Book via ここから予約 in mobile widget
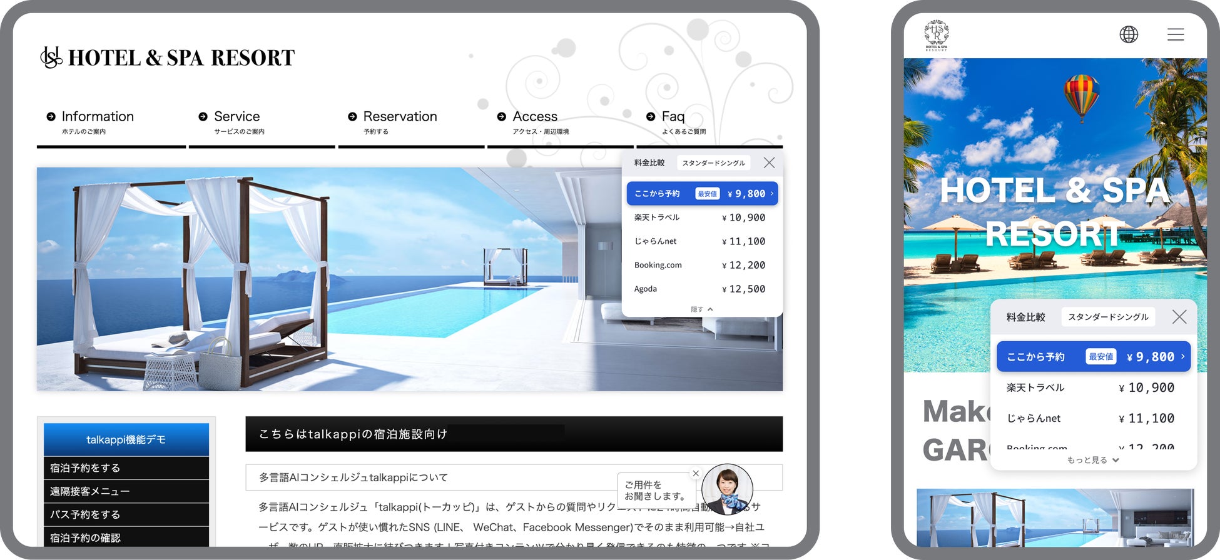This screenshot has width=1220, height=560. pyautogui.click(x=1094, y=356)
